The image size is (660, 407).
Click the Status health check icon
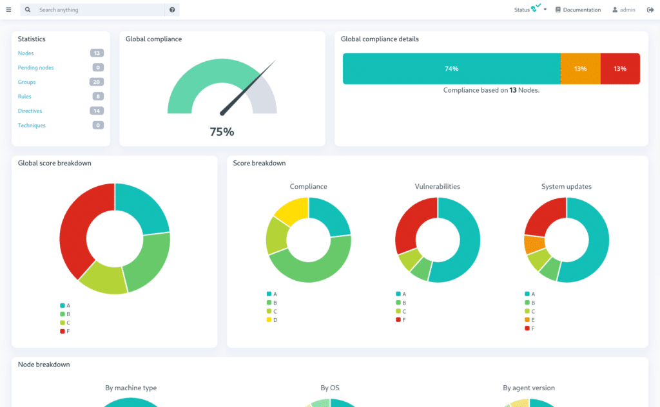pos(536,8)
